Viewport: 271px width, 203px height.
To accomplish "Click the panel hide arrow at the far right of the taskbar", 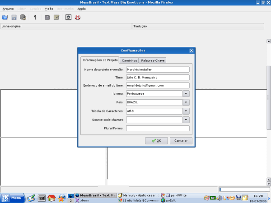I will [269, 198].
